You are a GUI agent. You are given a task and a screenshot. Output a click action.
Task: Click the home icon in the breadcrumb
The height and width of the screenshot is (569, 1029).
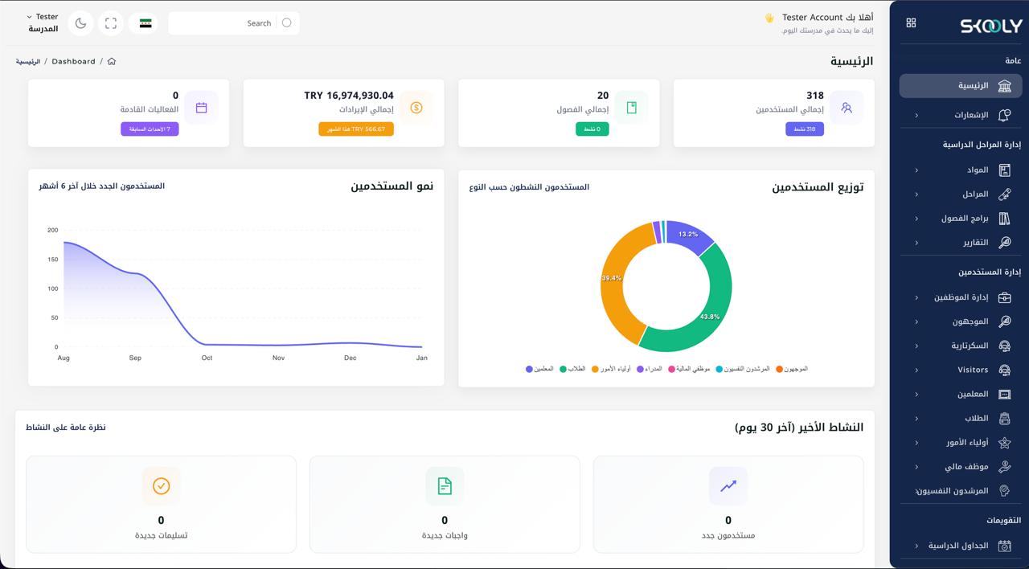pyautogui.click(x=112, y=61)
